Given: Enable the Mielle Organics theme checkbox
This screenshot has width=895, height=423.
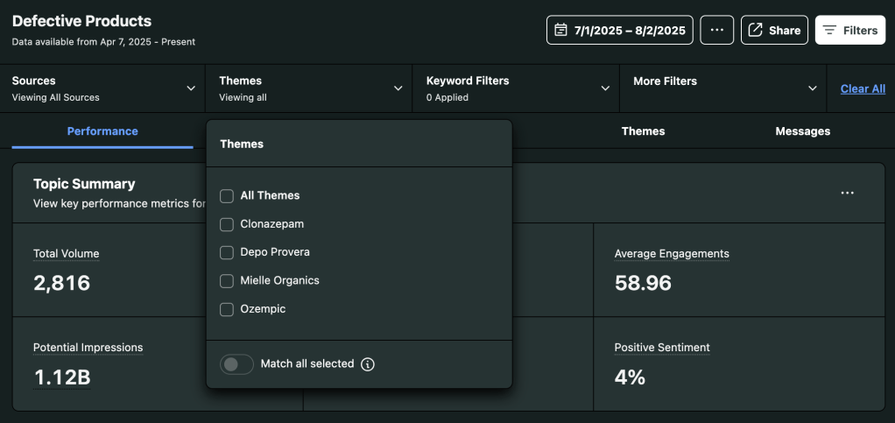Looking at the screenshot, I should pyautogui.click(x=227, y=281).
